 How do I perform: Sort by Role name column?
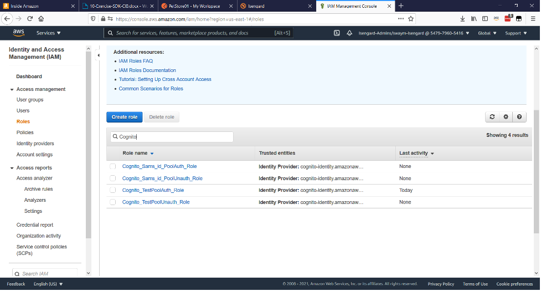(138, 154)
